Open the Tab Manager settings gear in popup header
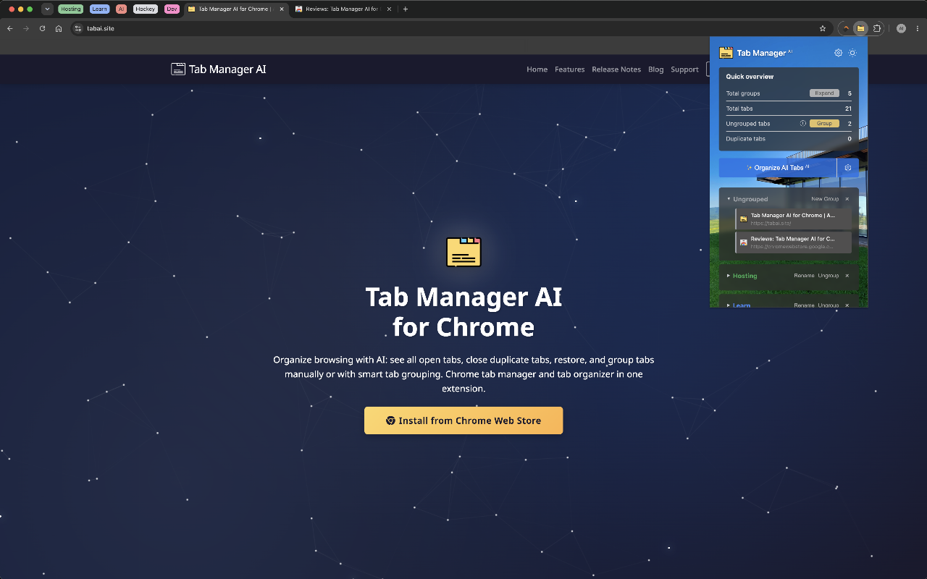This screenshot has height=579, width=927. coord(838,53)
